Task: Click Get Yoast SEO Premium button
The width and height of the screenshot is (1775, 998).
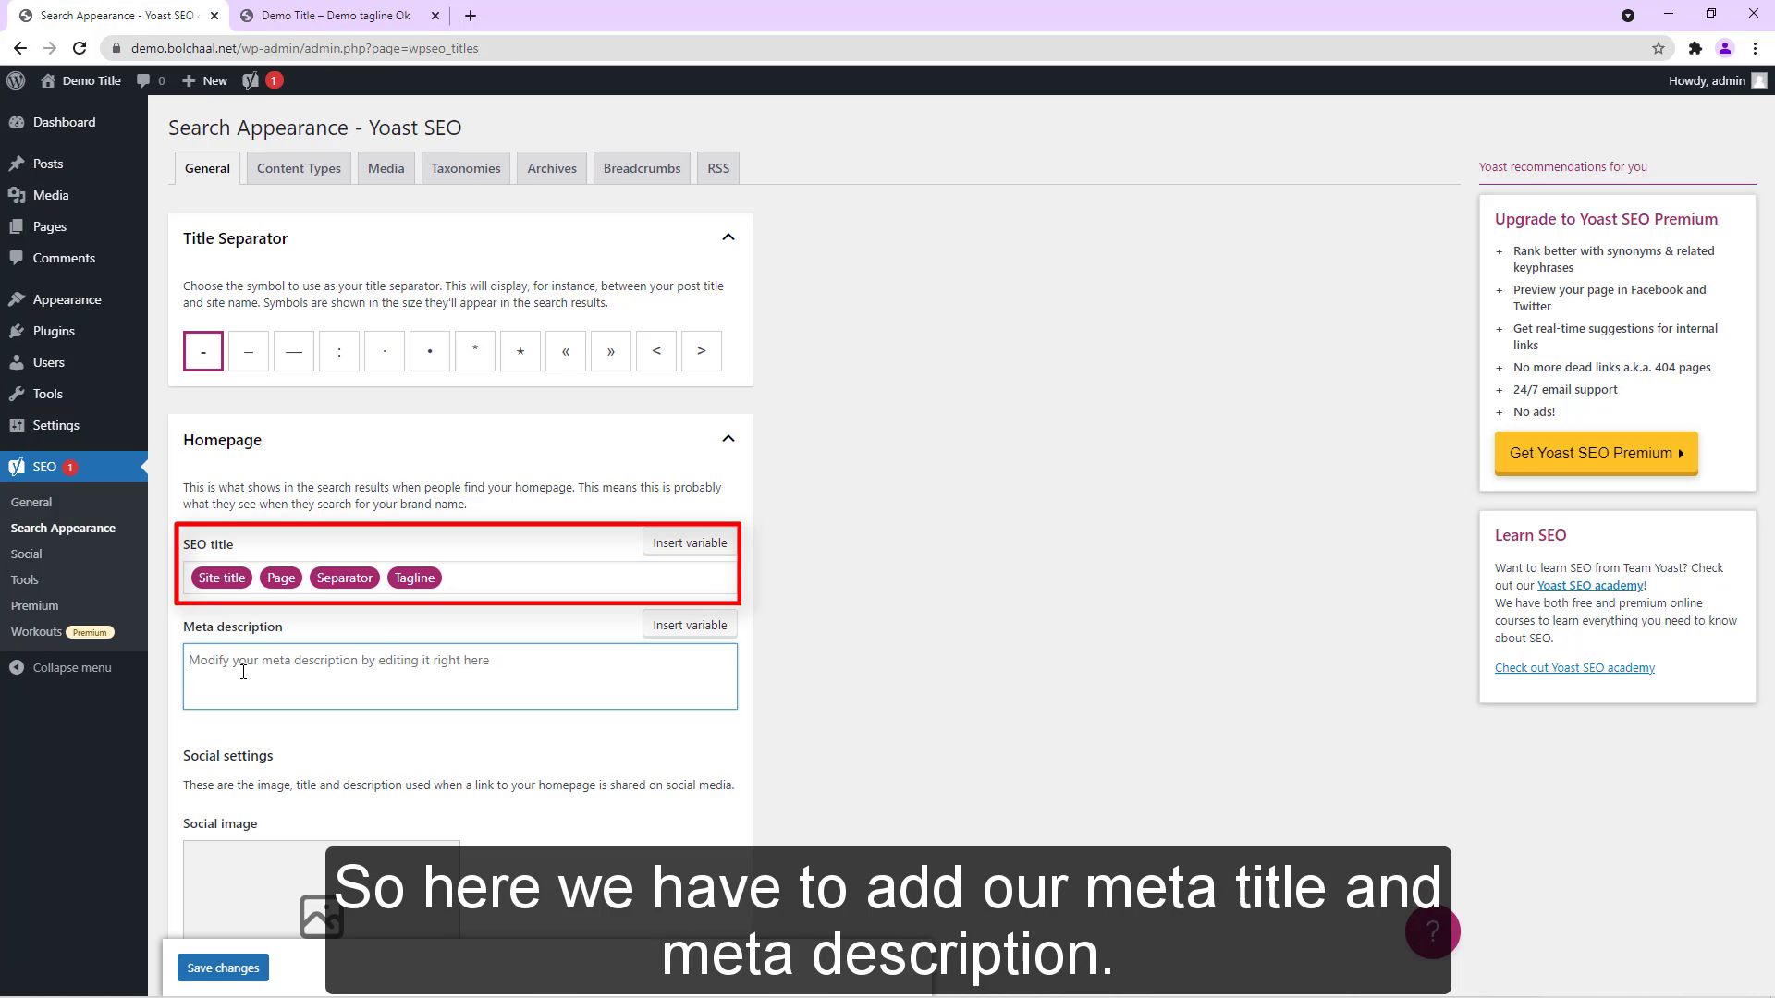Action: click(x=1597, y=453)
